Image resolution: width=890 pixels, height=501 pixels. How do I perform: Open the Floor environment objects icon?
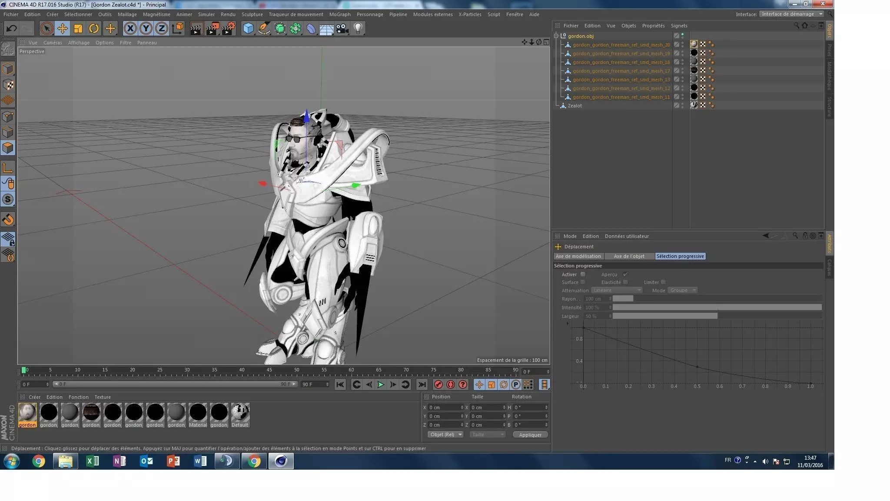(326, 29)
